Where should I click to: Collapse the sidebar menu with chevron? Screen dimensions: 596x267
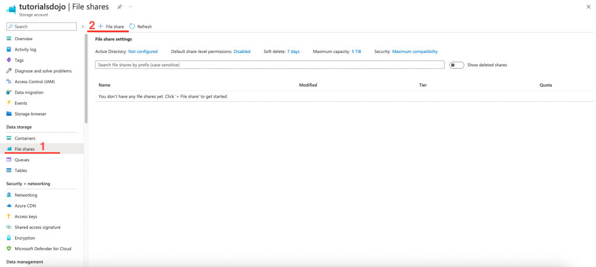tap(83, 27)
